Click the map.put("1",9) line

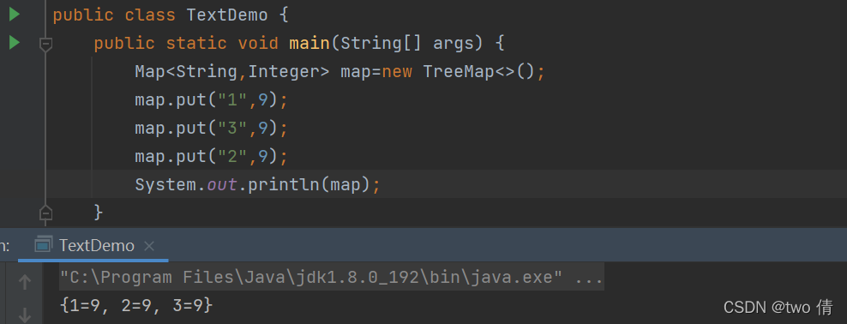[x=211, y=100]
